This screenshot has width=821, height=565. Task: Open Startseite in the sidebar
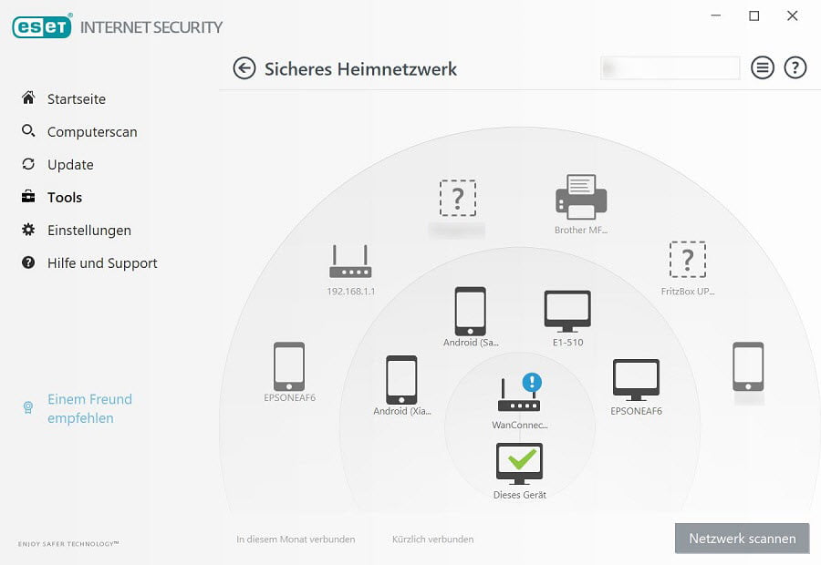coord(77,98)
